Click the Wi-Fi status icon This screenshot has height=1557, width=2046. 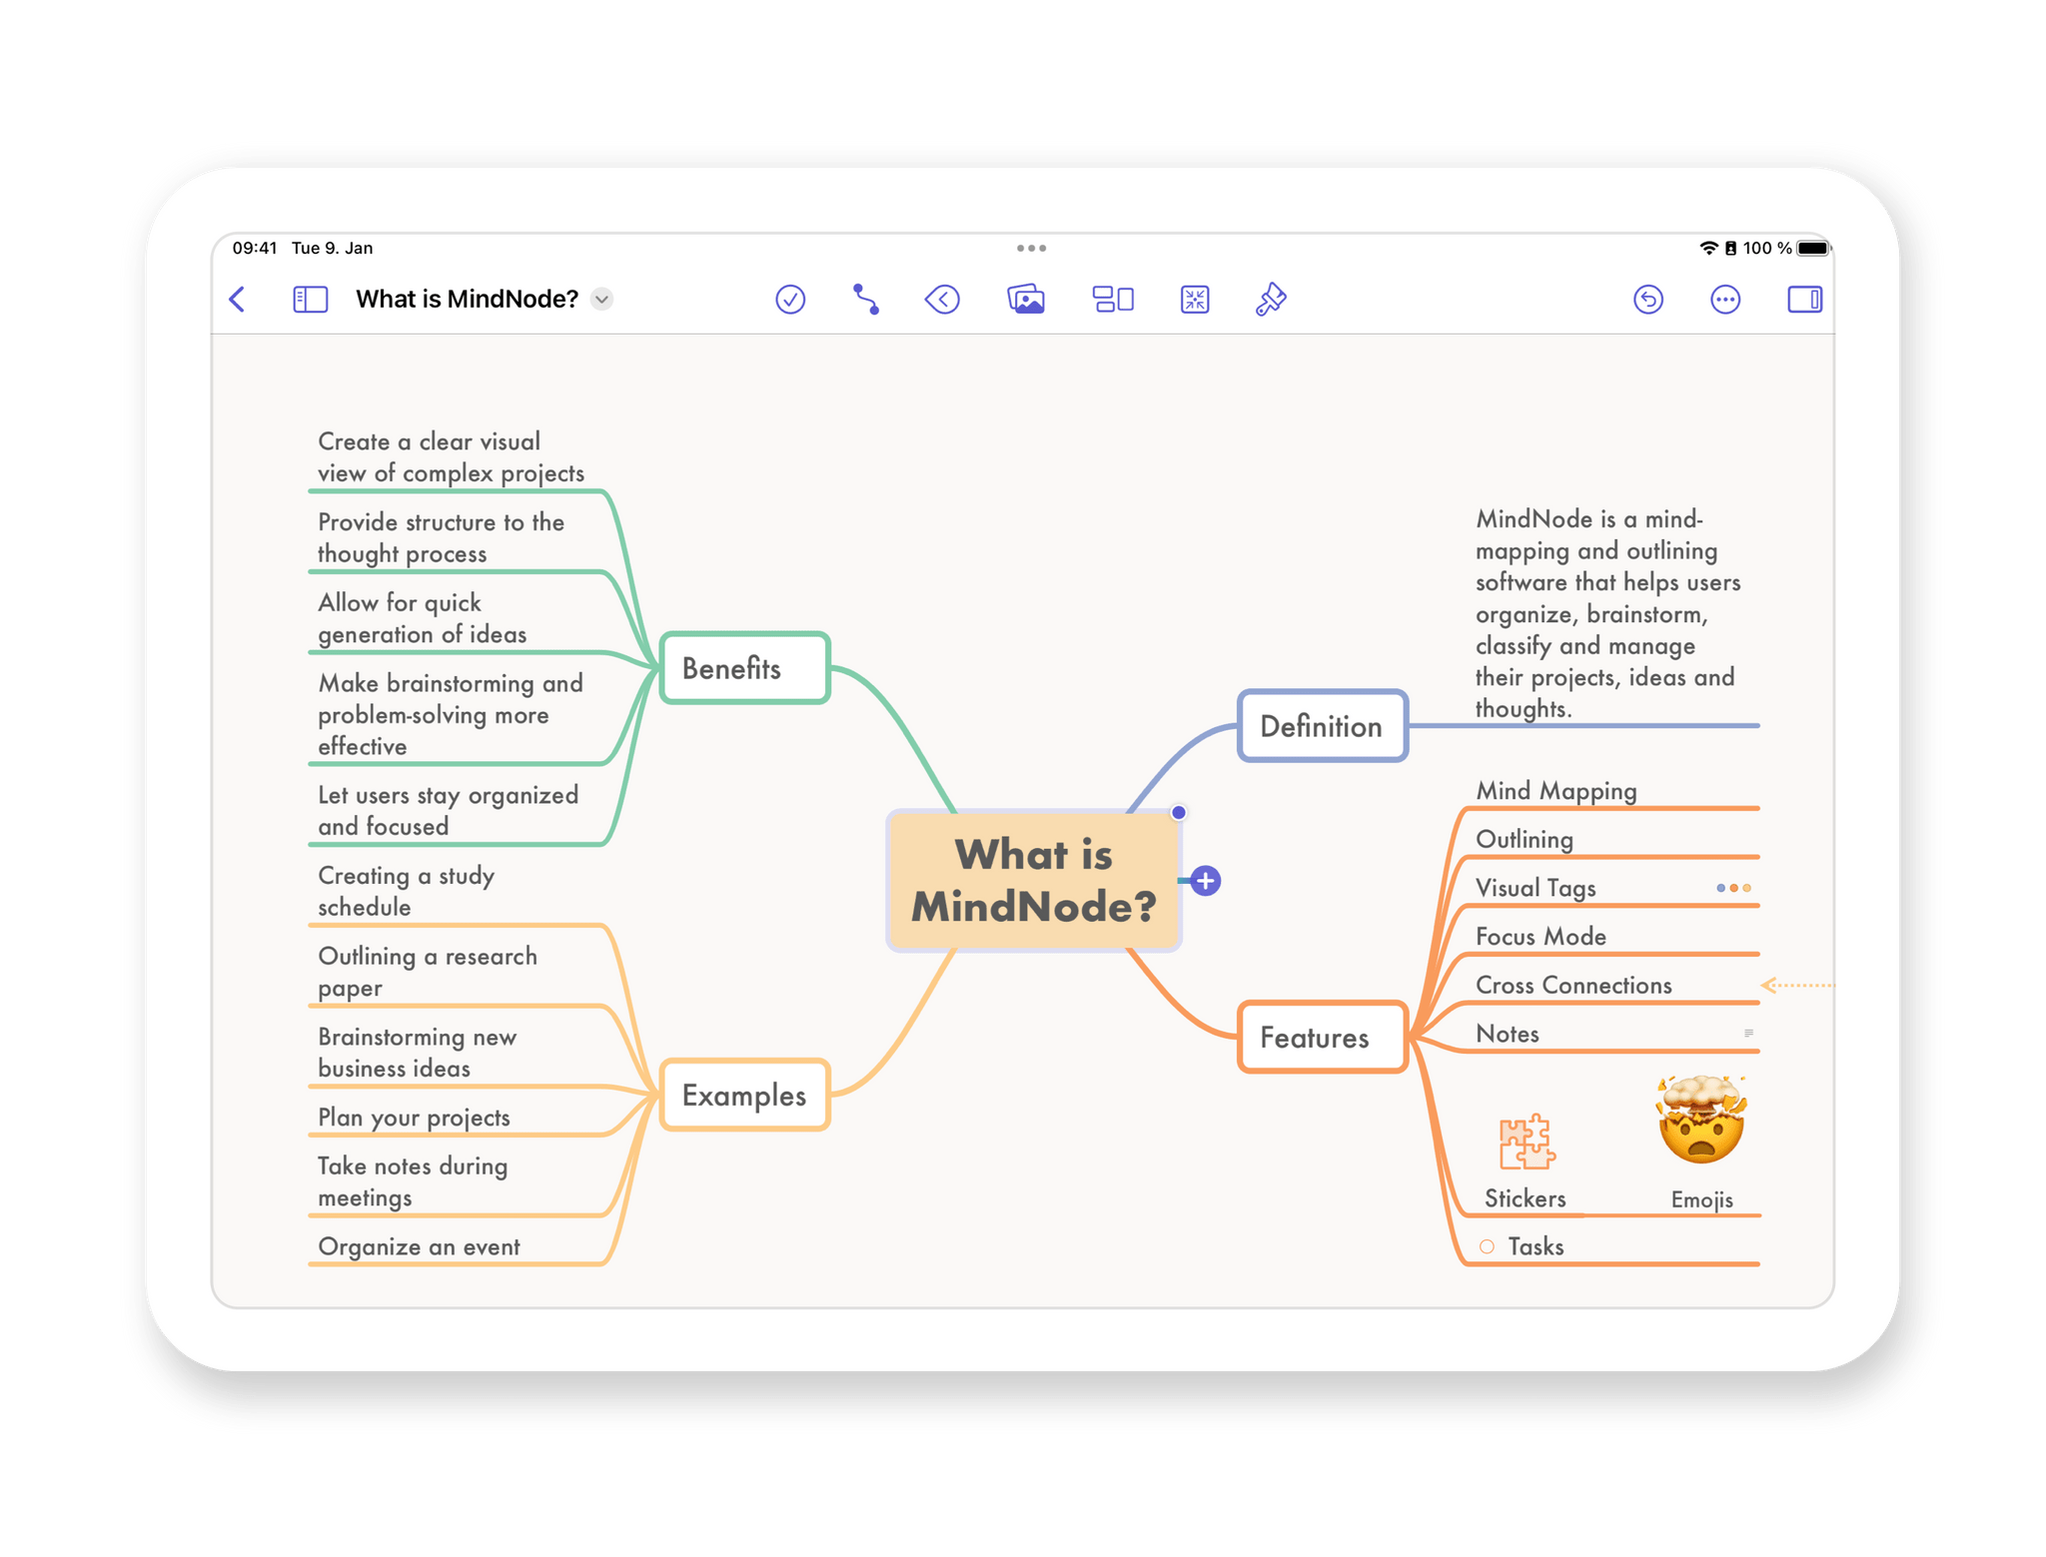pyautogui.click(x=1708, y=248)
